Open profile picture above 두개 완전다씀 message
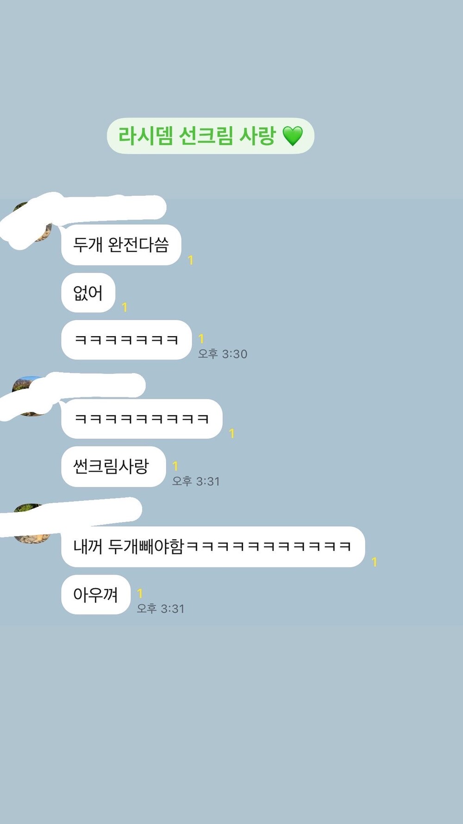The width and height of the screenshot is (463, 824). pos(31,223)
